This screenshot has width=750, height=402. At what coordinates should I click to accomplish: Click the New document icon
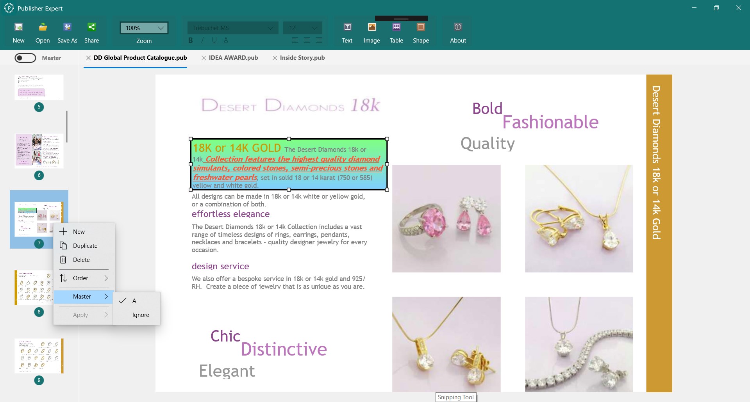(x=18, y=27)
